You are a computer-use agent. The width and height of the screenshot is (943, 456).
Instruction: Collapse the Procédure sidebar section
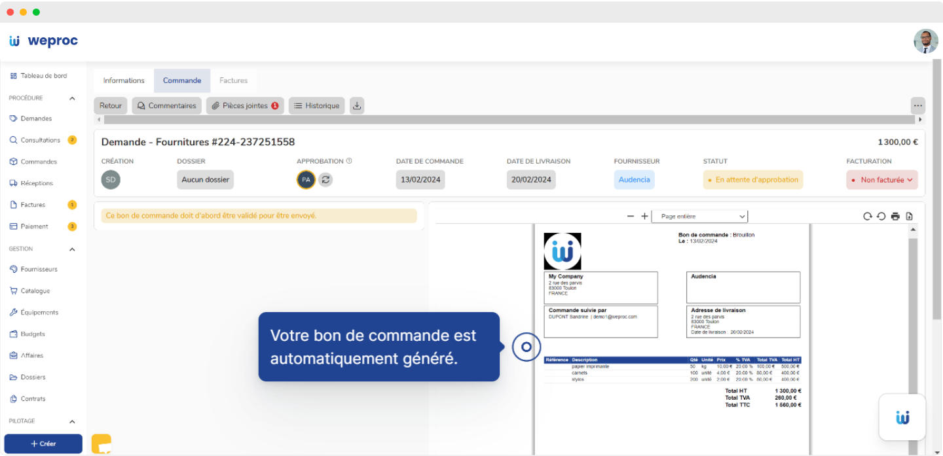[72, 98]
